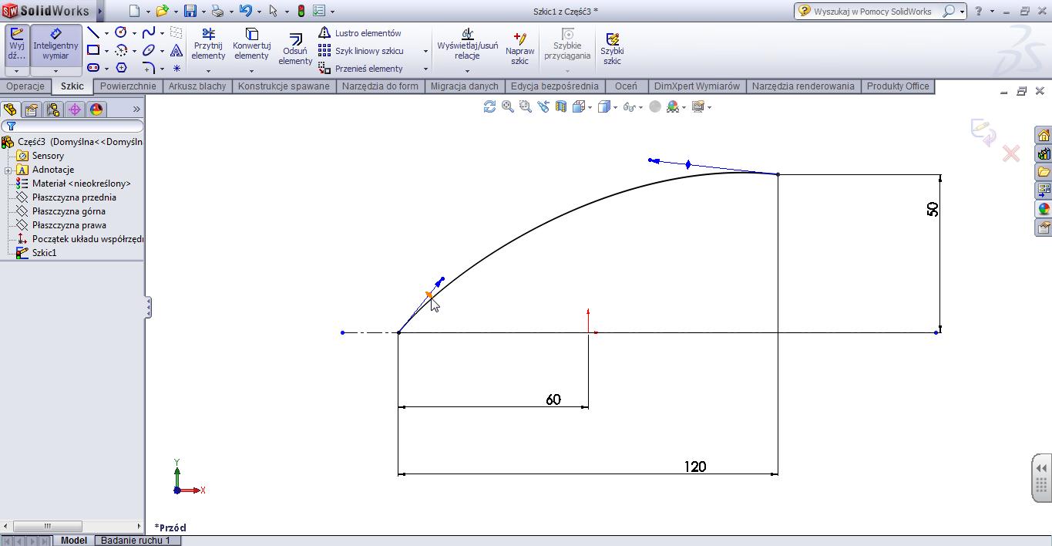
Task: Click the Konwertuj elementy tool
Action: pyautogui.click(x=251, y=45)
